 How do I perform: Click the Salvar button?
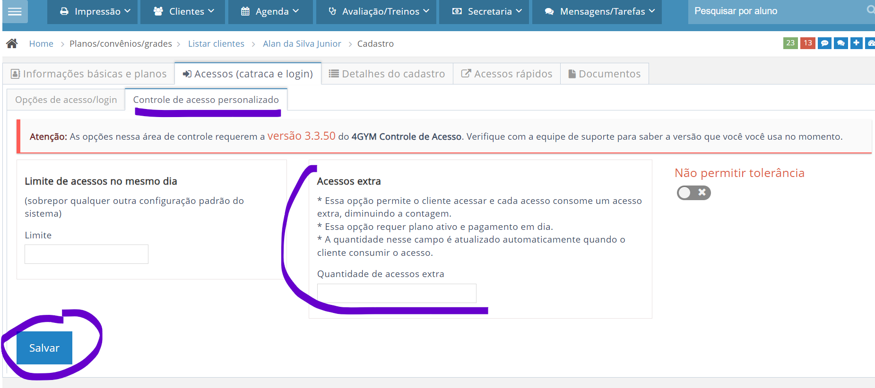(x=44, y=348)
